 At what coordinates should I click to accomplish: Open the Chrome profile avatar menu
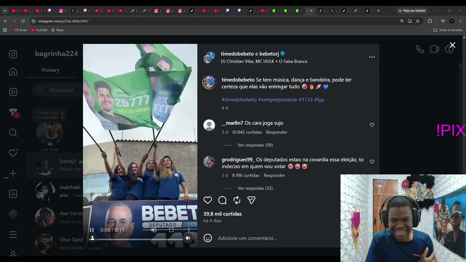452,21
